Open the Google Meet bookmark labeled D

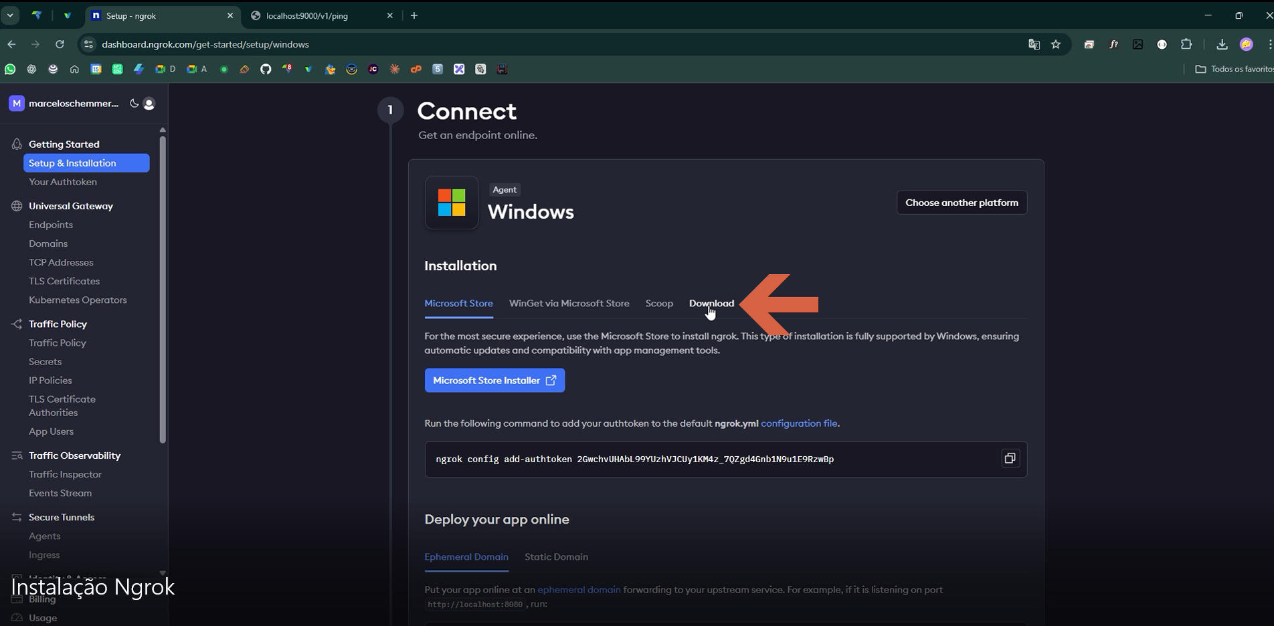coord(165,69)
